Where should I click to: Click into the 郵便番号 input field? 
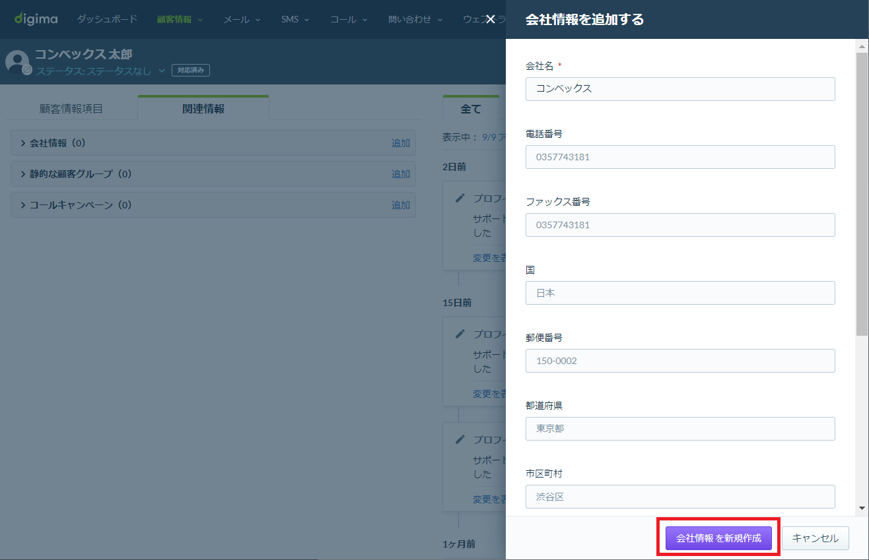point(680,361)
